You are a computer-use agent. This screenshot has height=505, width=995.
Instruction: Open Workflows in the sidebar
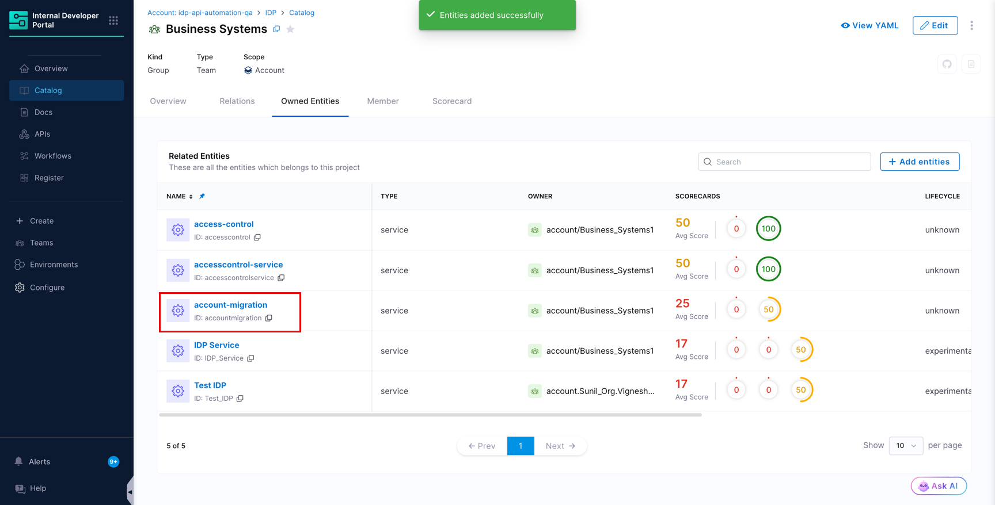point(67,156)
